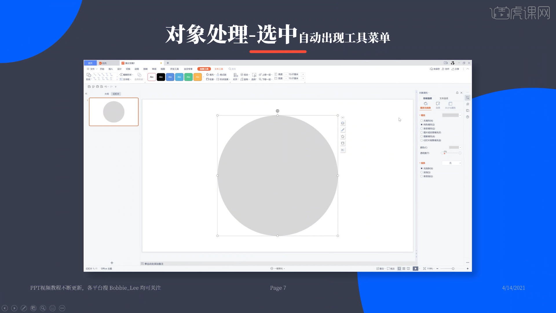Click the undo arrow icon

coord(106,87)
